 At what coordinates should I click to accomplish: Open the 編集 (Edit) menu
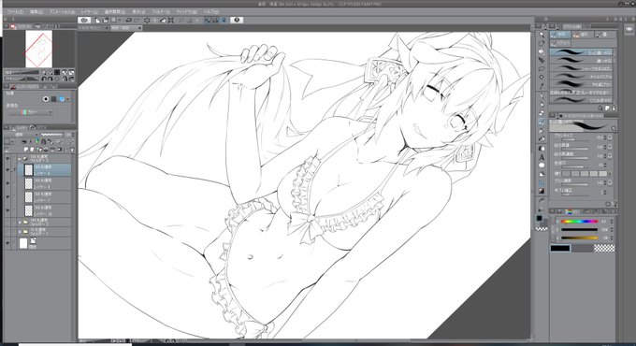(x=36, y=12)
